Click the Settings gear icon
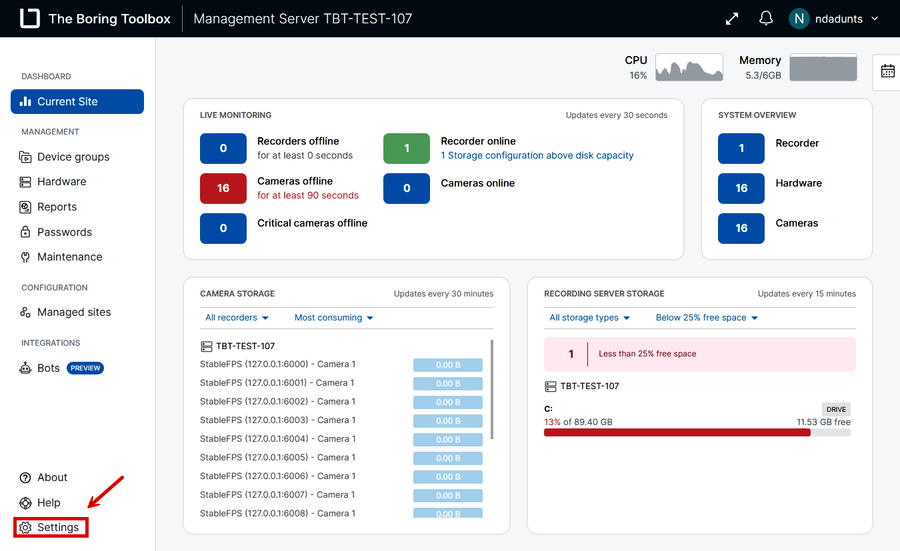This screenshot has height=551, width=900. coord(25,528)
